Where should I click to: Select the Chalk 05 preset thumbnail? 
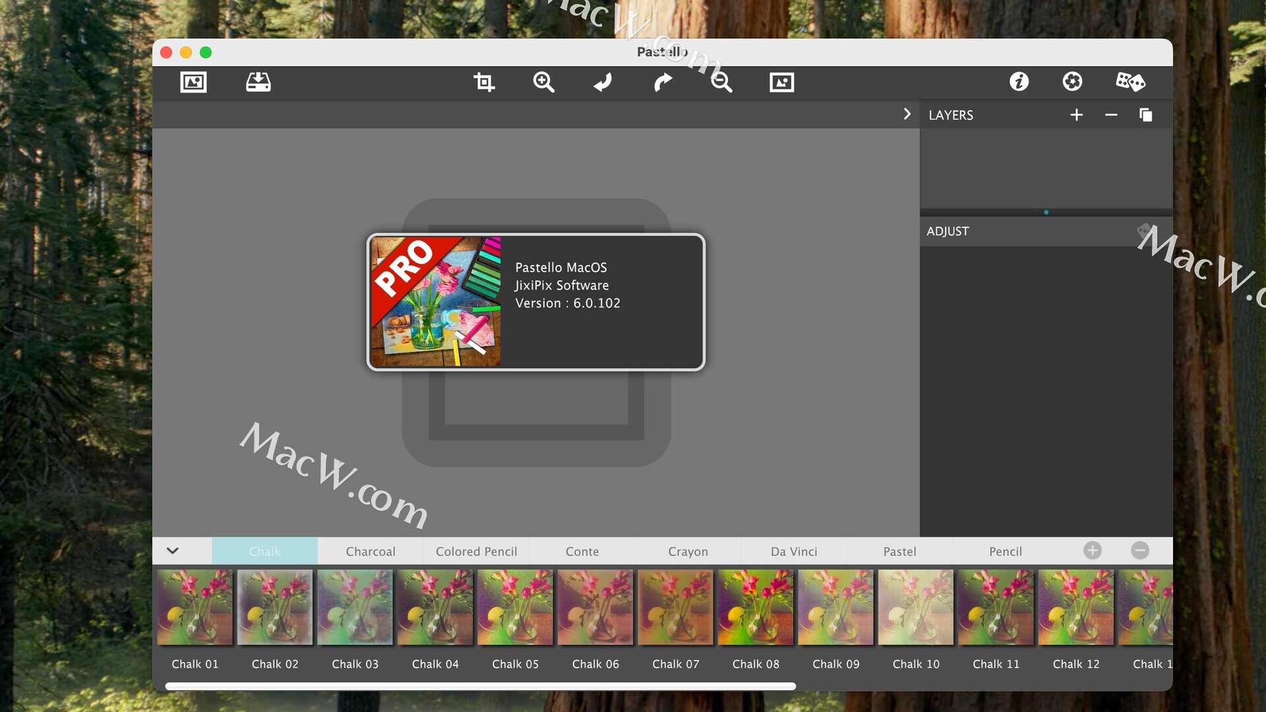(x=515, y=607)
